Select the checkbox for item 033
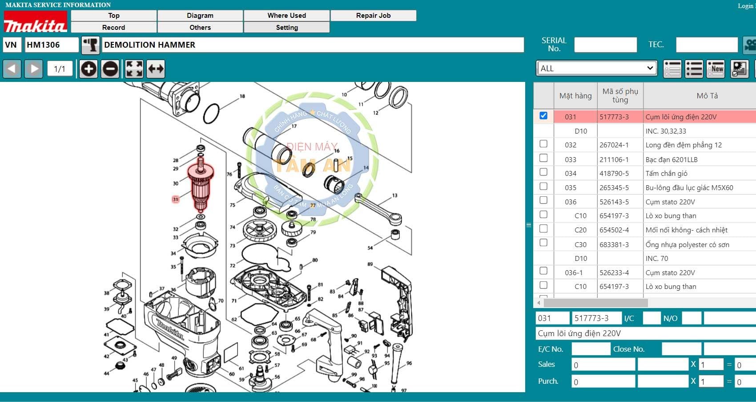This screenshot has height=402, width=756. coord(543,158)
